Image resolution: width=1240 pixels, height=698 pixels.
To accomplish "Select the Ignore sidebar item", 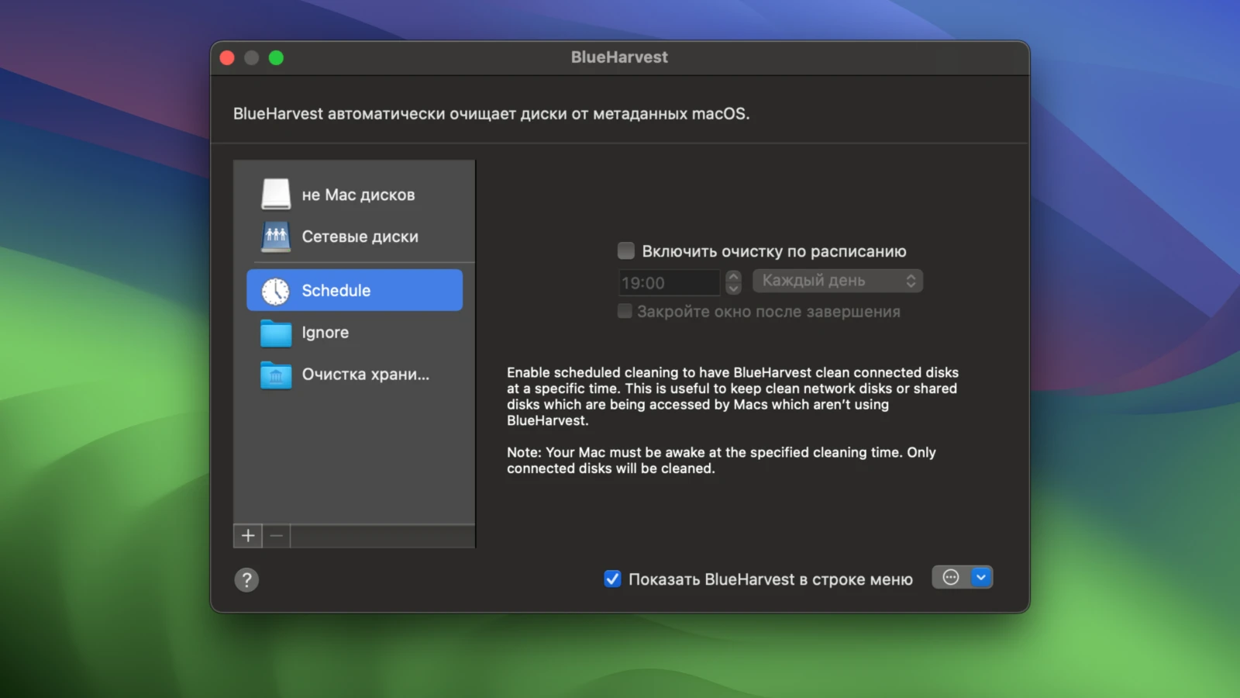I will (x=325, y=333).
